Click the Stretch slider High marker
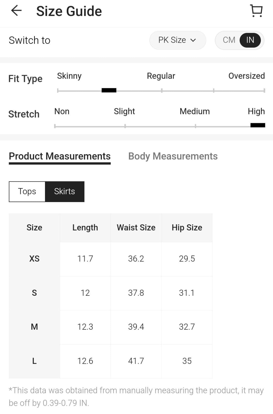This screenshot has height=414, width=273. 257,125
